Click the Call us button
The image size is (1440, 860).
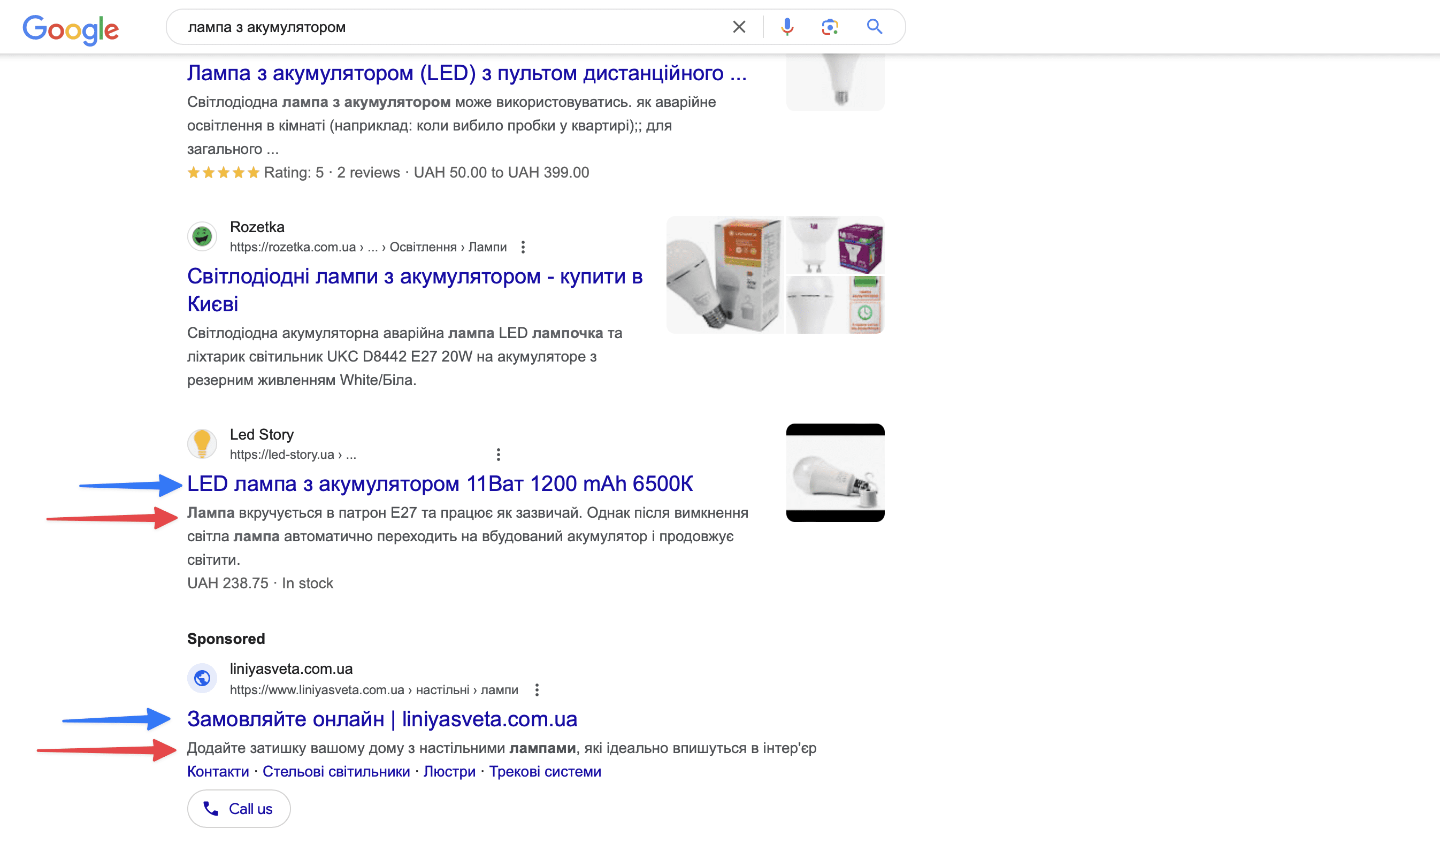(239, 809)
